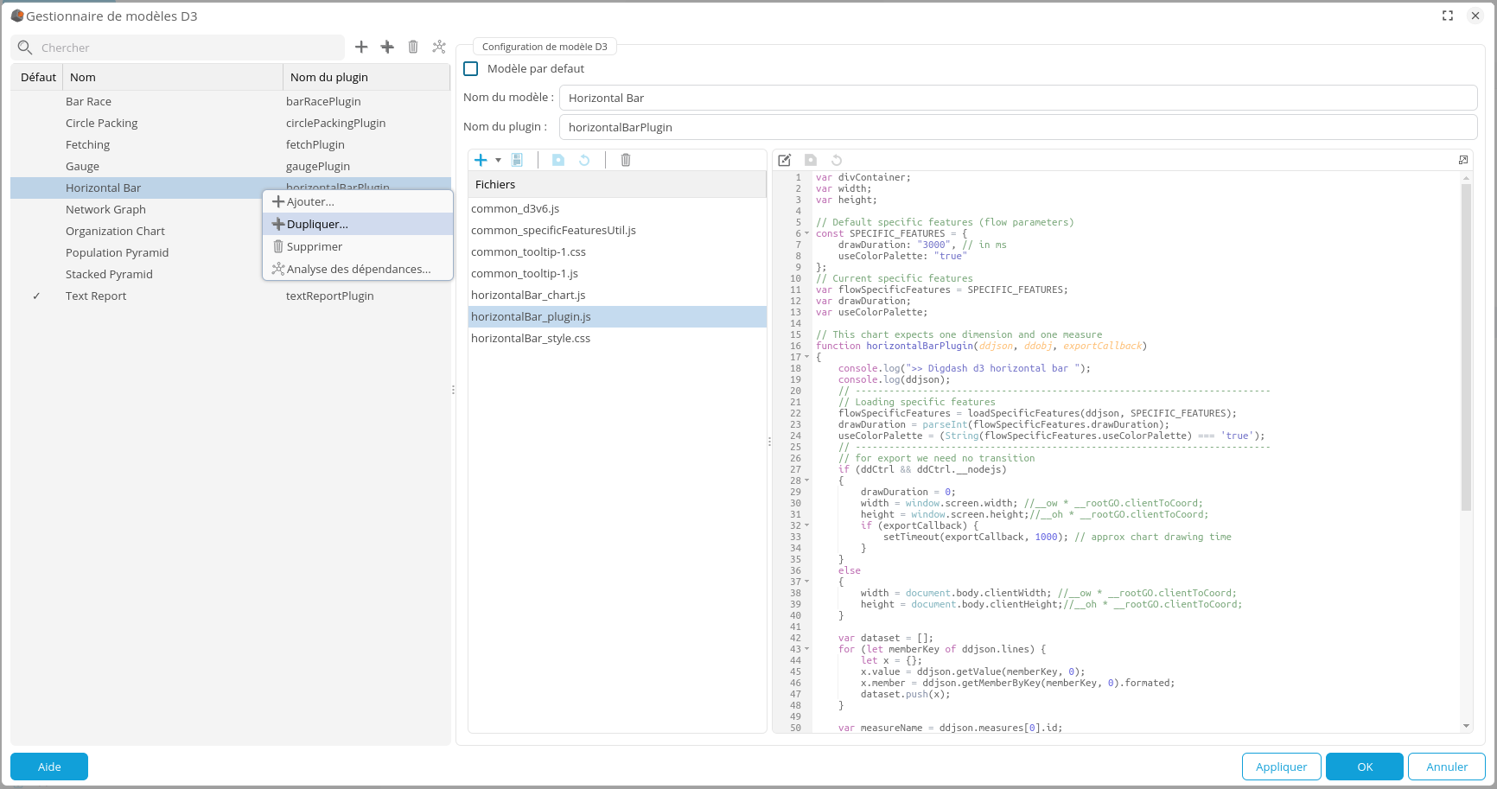Click the blue revert arrow in files toolbar
1497x789 pixels.
click(584, 160)
